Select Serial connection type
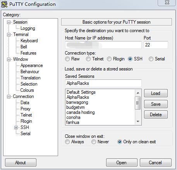177x170 pixels. point(151,59)
